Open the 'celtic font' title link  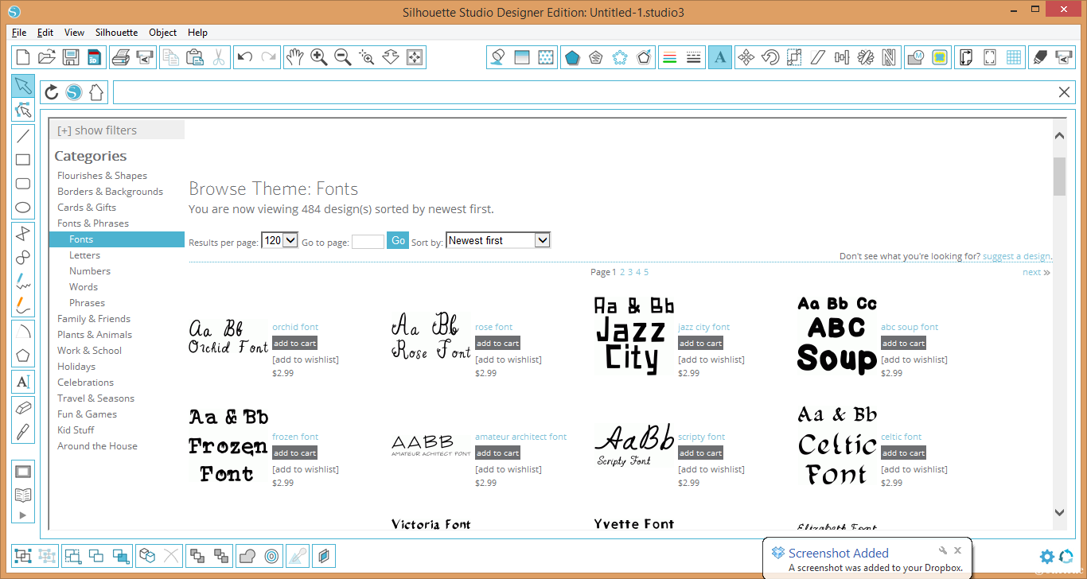click(901, 437)
